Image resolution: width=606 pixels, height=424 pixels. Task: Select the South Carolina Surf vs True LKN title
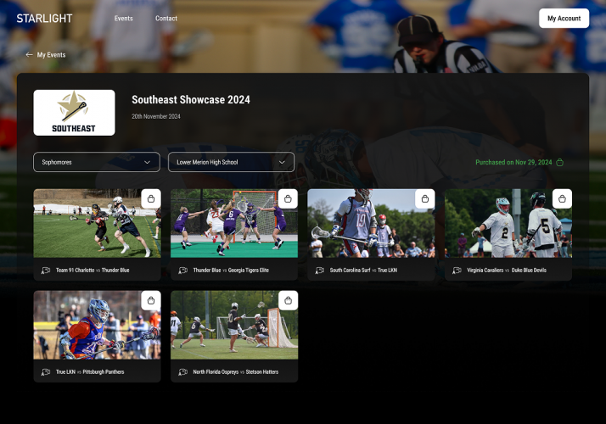point(363,271)
